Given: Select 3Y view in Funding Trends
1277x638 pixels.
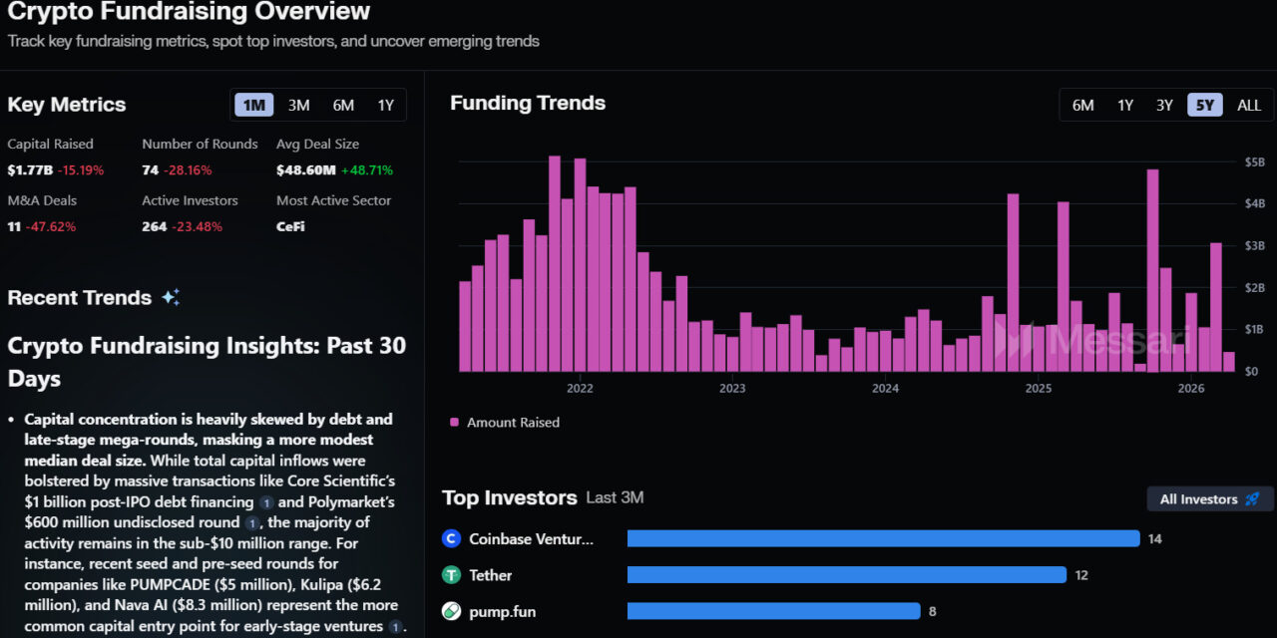Looking at the screenshot, I should tap(1164, 104).
